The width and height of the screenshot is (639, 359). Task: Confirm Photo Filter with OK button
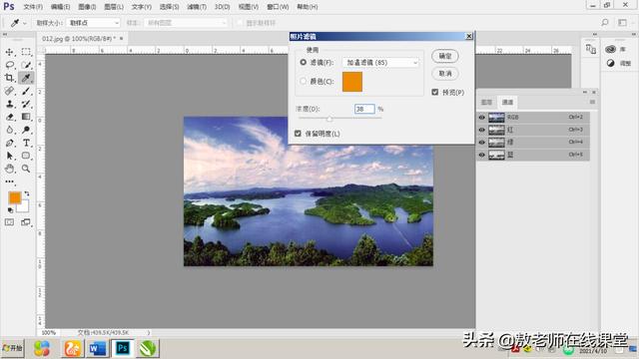click(x=445, y=56)
